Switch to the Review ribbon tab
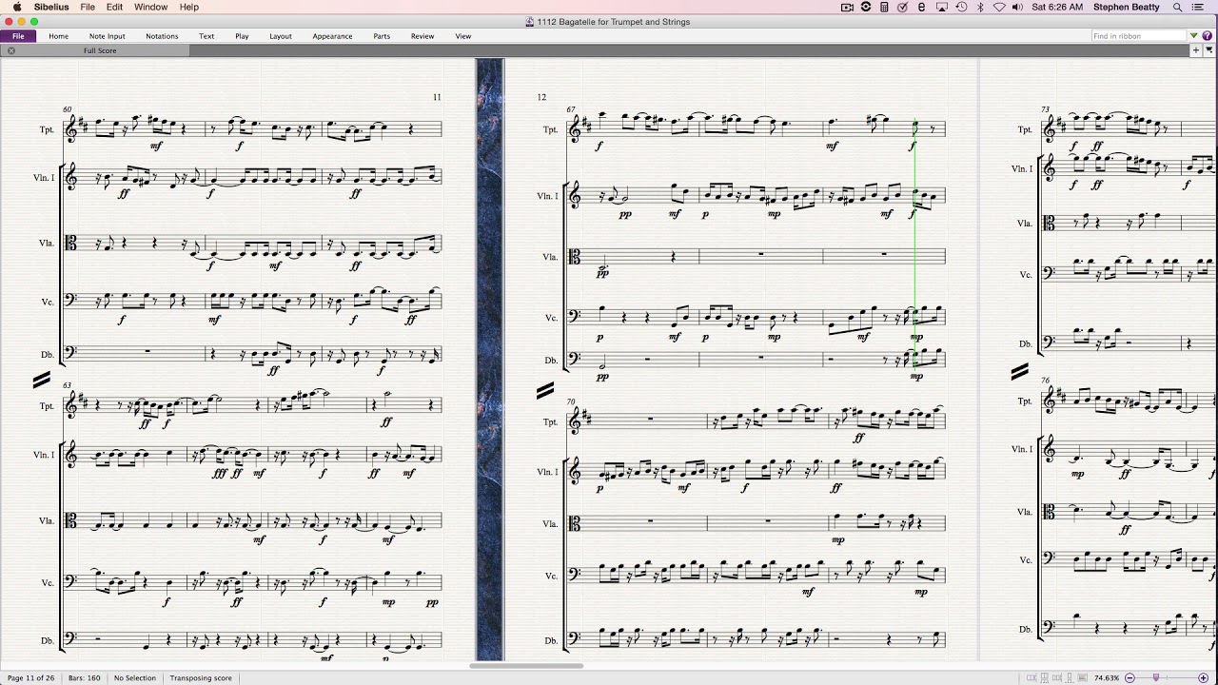The width and height of the screenshot is (1218, 685). point(422,36)
